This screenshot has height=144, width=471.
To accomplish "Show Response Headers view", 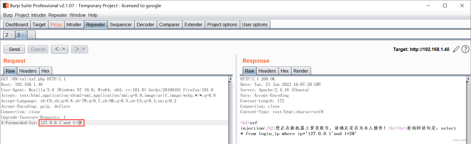I will (267, 71).
